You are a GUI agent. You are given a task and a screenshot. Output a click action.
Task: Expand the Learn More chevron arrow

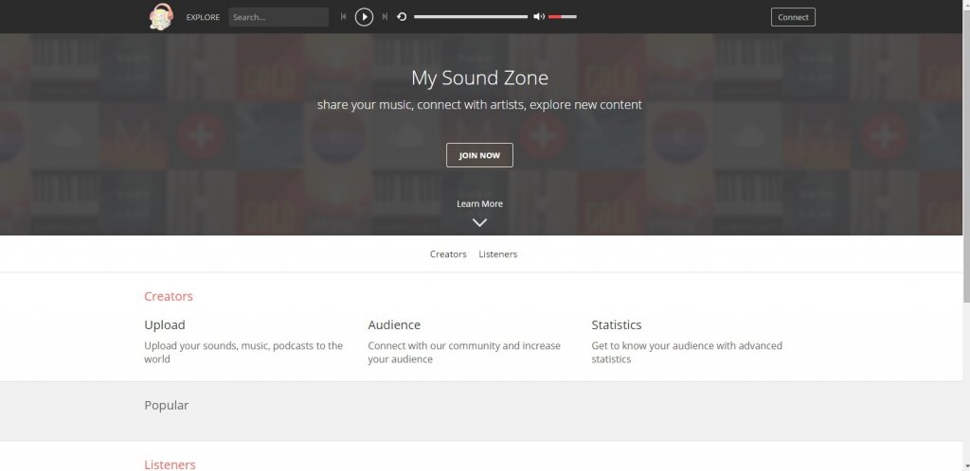(479, 223)
